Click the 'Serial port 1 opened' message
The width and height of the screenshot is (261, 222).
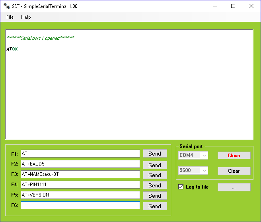(41, 38)
